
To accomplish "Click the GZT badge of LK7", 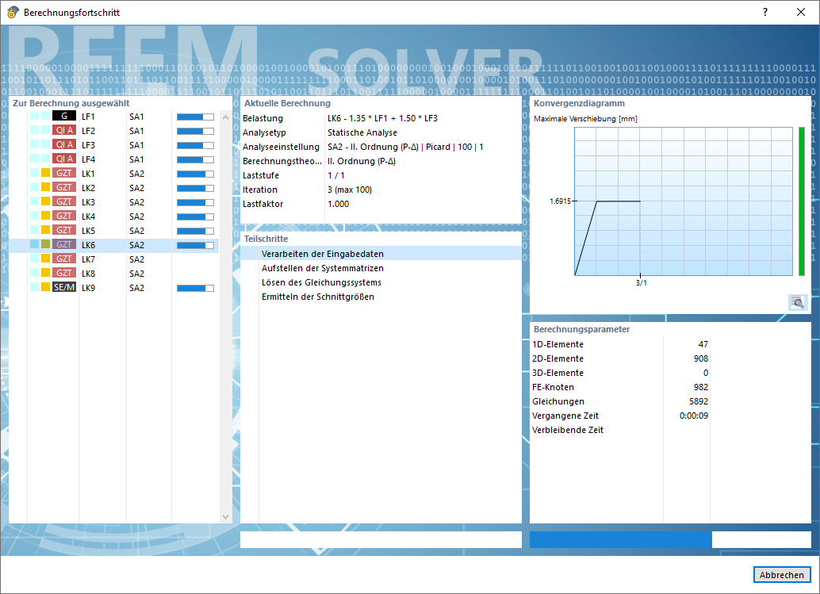I will (x=64, y=259).
